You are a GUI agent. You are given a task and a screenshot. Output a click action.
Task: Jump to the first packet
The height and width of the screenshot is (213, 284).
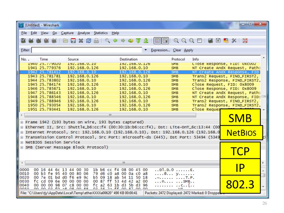pyautogui.click(x=138, y=40)
